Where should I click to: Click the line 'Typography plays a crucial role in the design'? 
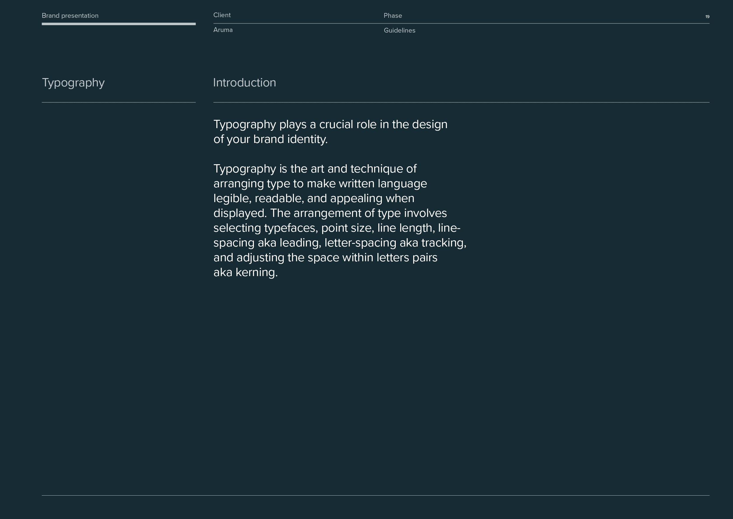click(330, 125)
